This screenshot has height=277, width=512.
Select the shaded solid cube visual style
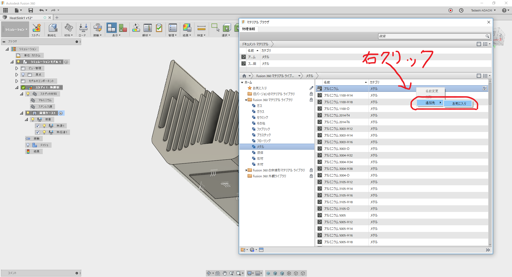pos(268,273)
